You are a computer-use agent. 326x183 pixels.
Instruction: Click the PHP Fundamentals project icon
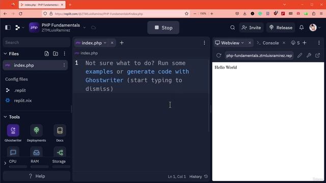pos(34,27)
